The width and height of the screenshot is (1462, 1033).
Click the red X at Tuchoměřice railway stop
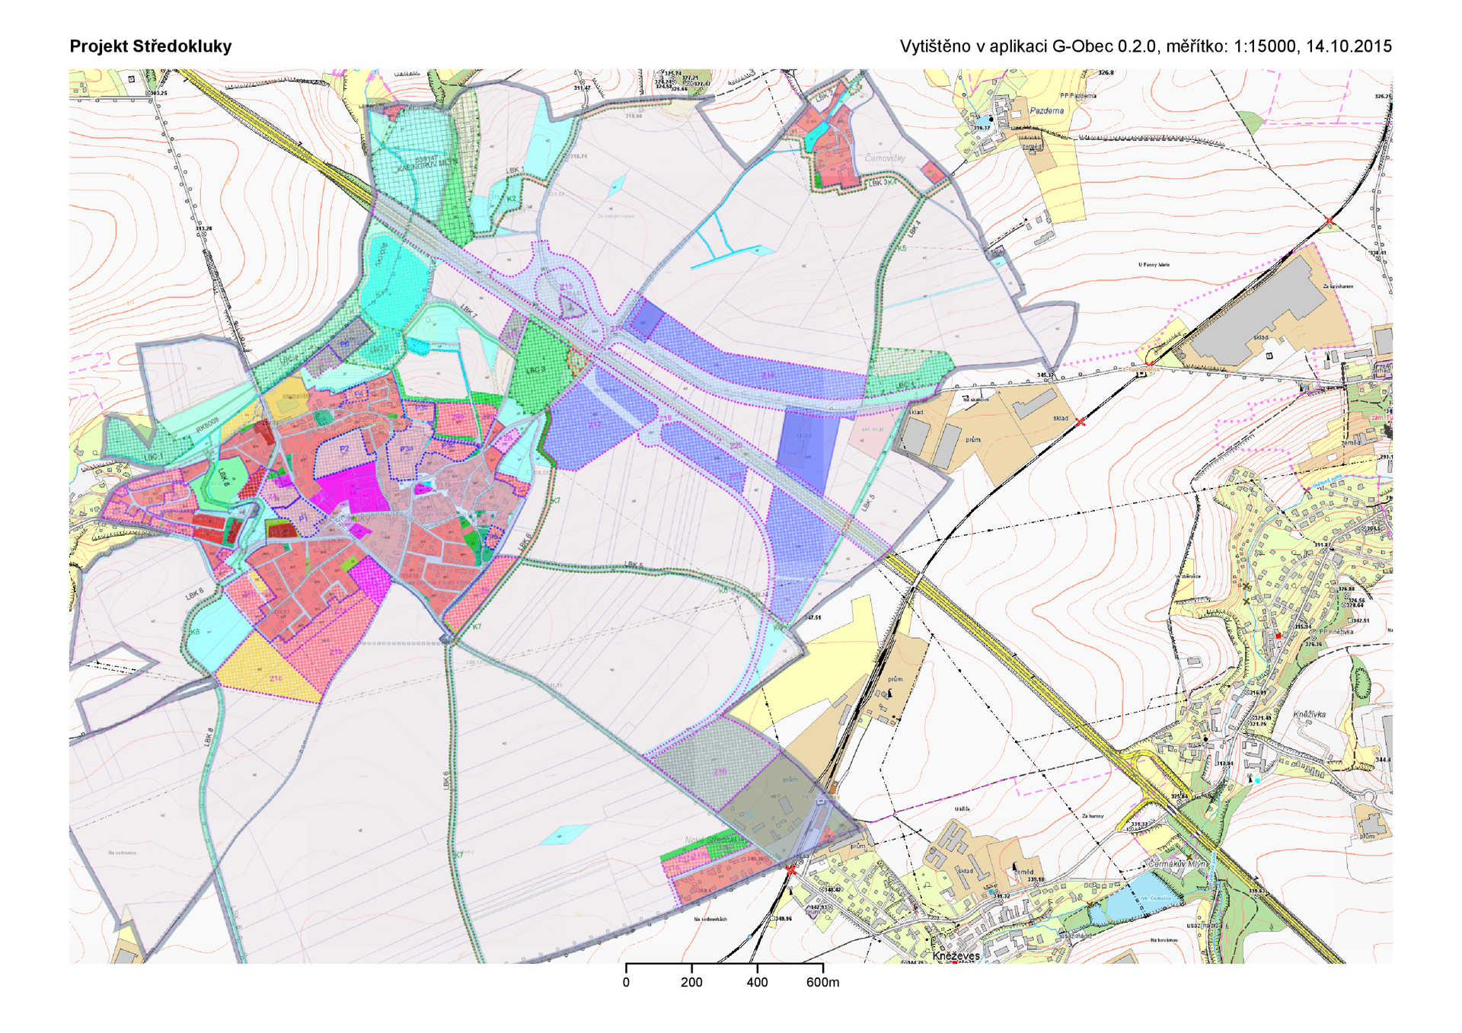click(x=1148, y=365)
